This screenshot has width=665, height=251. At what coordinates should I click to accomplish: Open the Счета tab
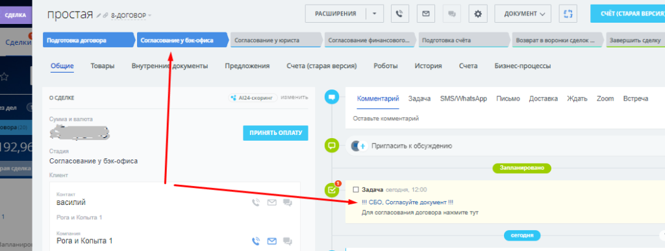click(x=468, y=66)
